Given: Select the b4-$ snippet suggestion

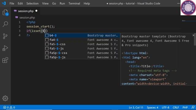Looking at the screenshot, I should click(x=82, y=35).
